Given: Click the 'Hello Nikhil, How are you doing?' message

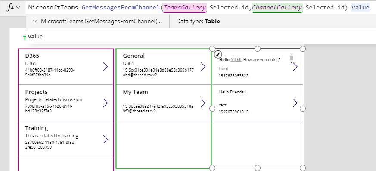Looking at the screenshot, I should click(x=250, y=60).
